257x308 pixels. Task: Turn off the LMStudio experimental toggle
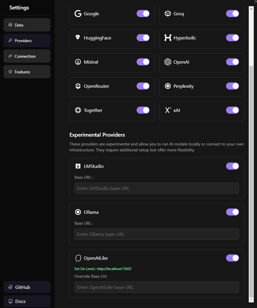tap(233, 166)
